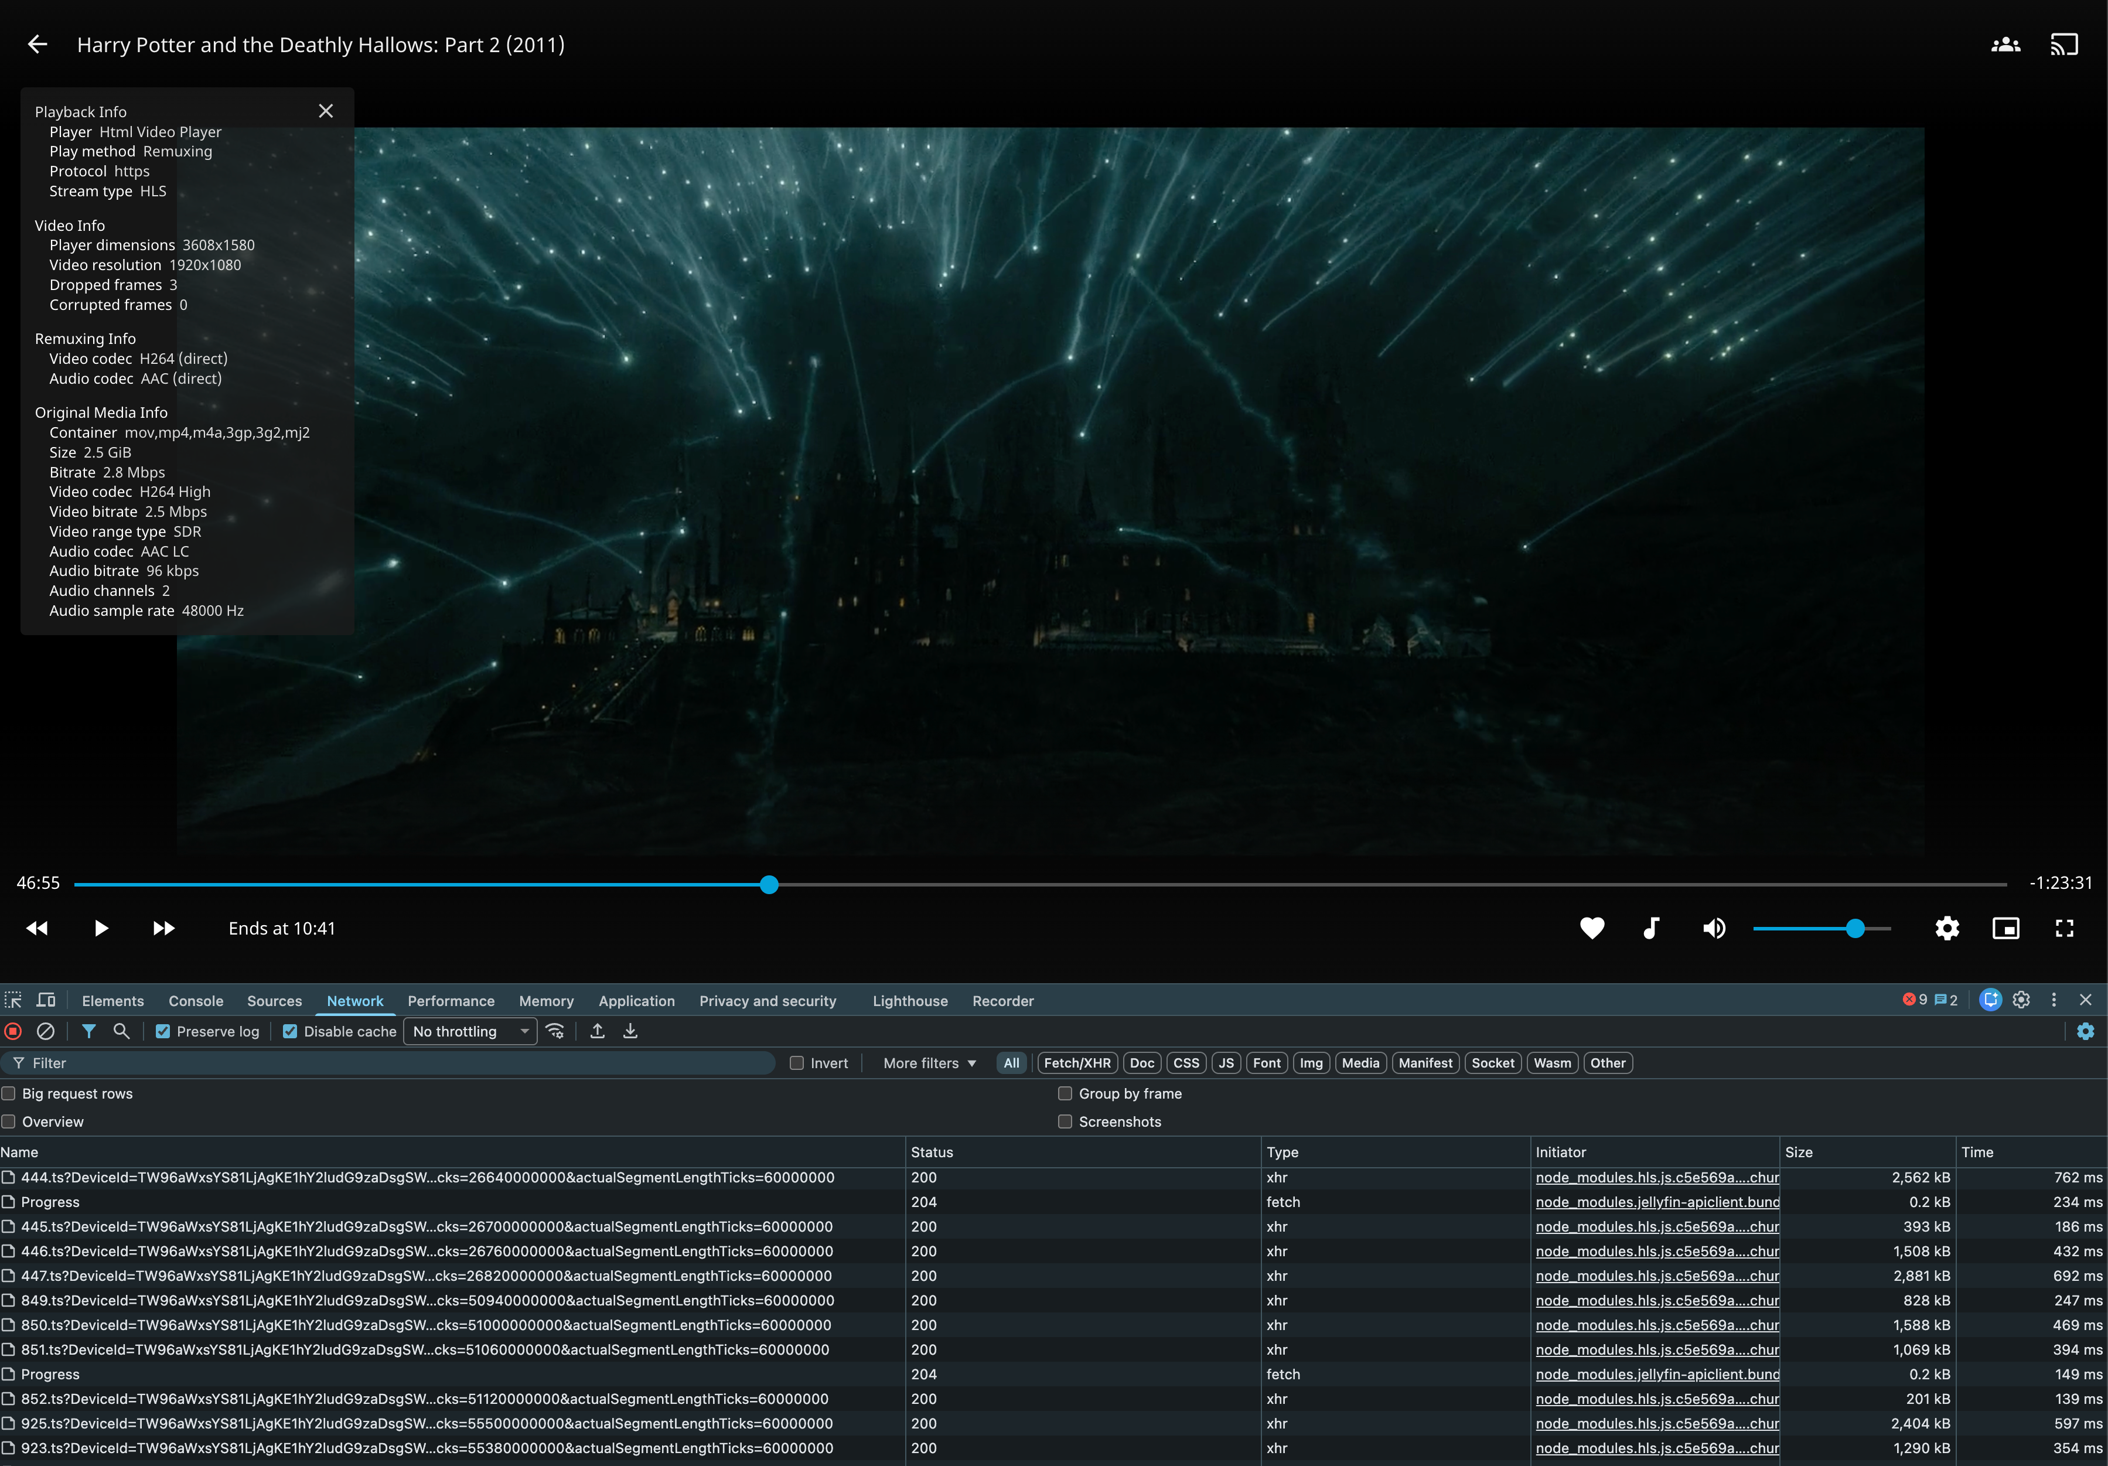
Task: Switch to the Elements tab
Action: [x=113, y=1001]
